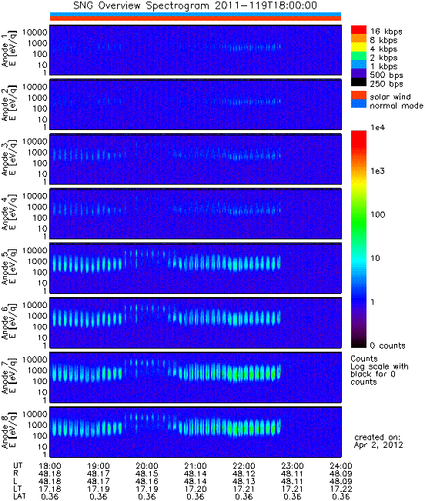Click the 'UT' axis row label
The height and width of the screenshot is (501, 425).
click(18, 466)
